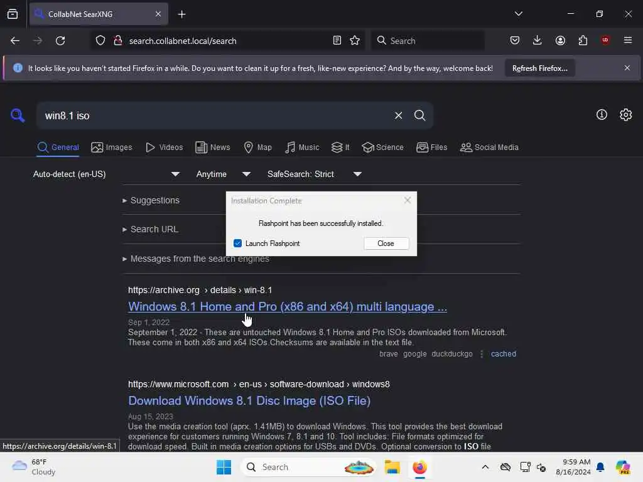This screenshot has width=643, height=482.
Task: Expand the Suggestions section
Action: click(x=151, y=200)
